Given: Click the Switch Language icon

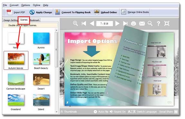Looking at the screenshot, I should 132,112.
